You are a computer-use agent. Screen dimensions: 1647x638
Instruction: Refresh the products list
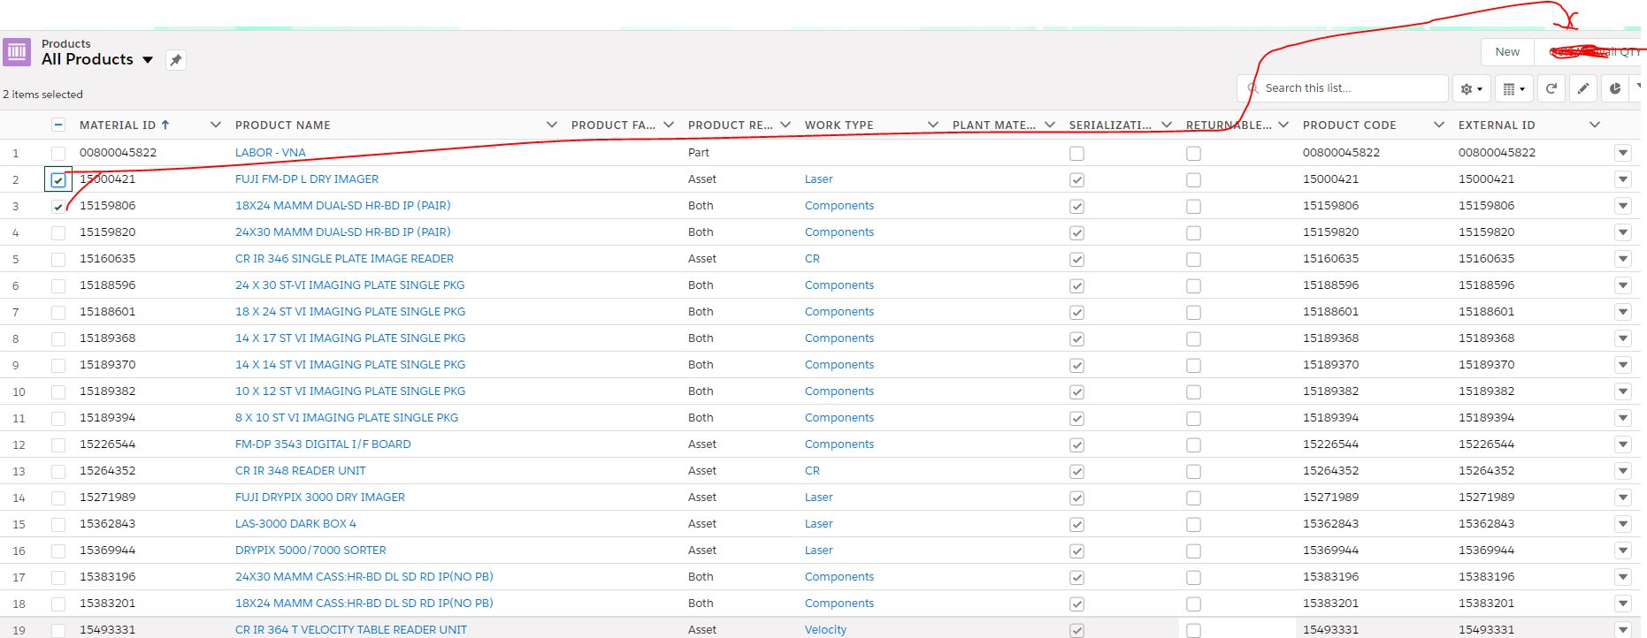click(1551, 88)
